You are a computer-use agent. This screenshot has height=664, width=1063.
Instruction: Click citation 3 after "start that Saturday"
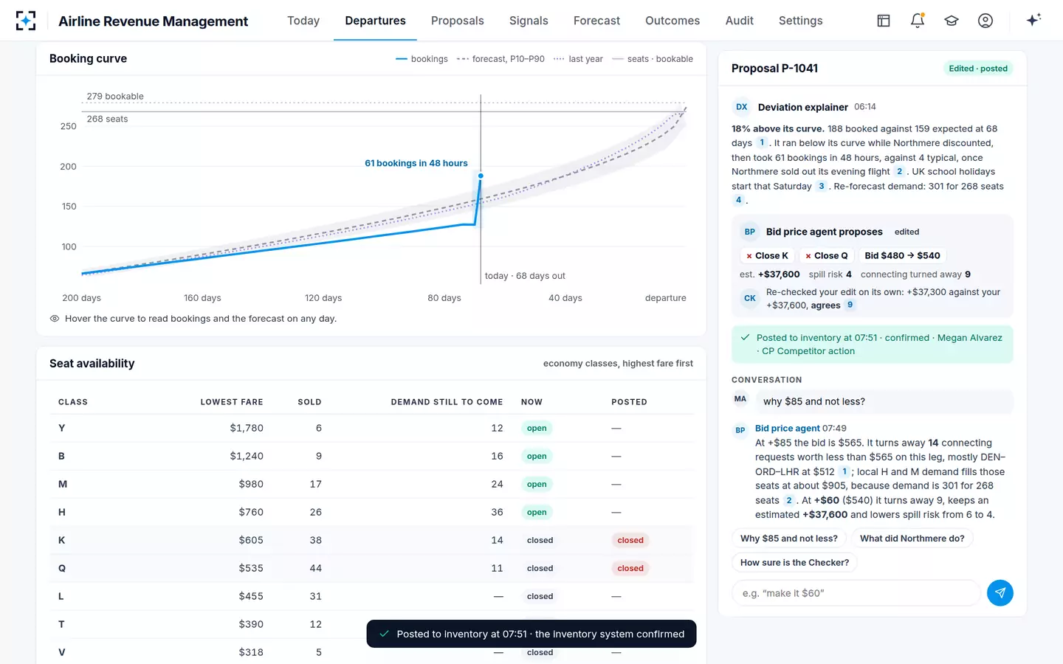821,186
